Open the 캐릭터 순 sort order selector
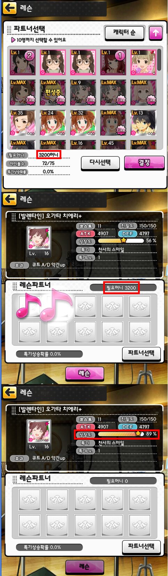Viewport: 168px width, 576px height. pyautogui.click(x=124, y=33)
